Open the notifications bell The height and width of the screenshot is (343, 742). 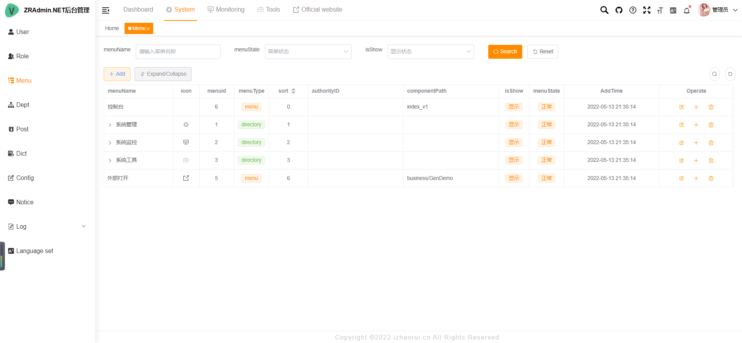coord(687,10)
